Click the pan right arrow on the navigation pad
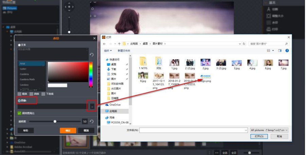306x155 pixels. 73,7
